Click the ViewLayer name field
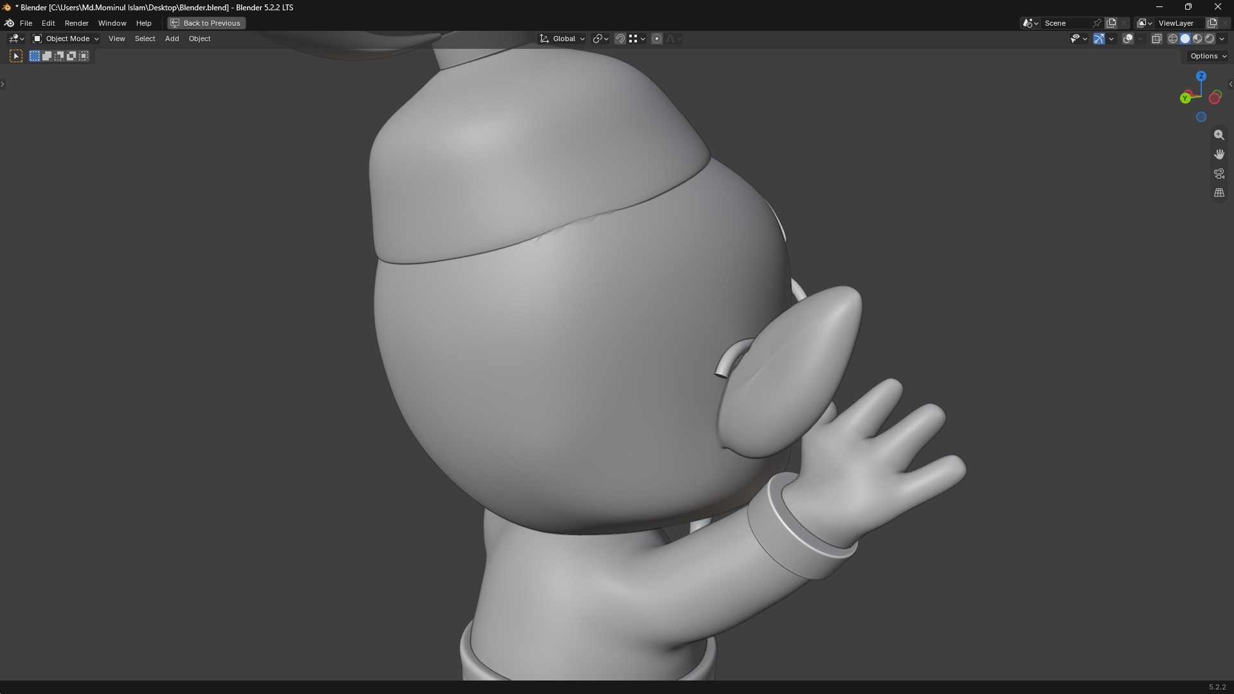 [1180, 23]
